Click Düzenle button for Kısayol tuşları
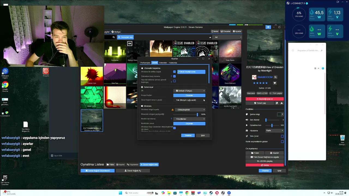 pyautogui.click(x=189, y=95)
